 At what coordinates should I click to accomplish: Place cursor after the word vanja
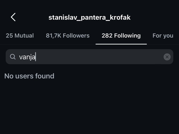pyautogui.click(x=35, y=57)
